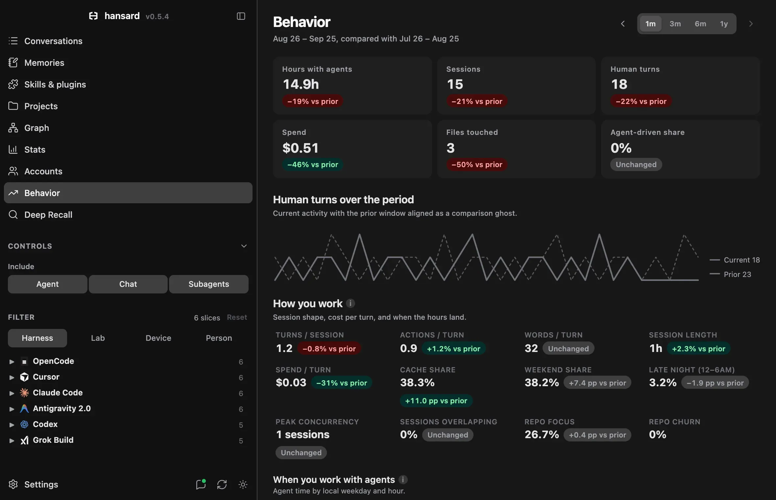Switch filter to the Lab tab
This screenshot has height=500, width=776.
click(x=98, y=338)
